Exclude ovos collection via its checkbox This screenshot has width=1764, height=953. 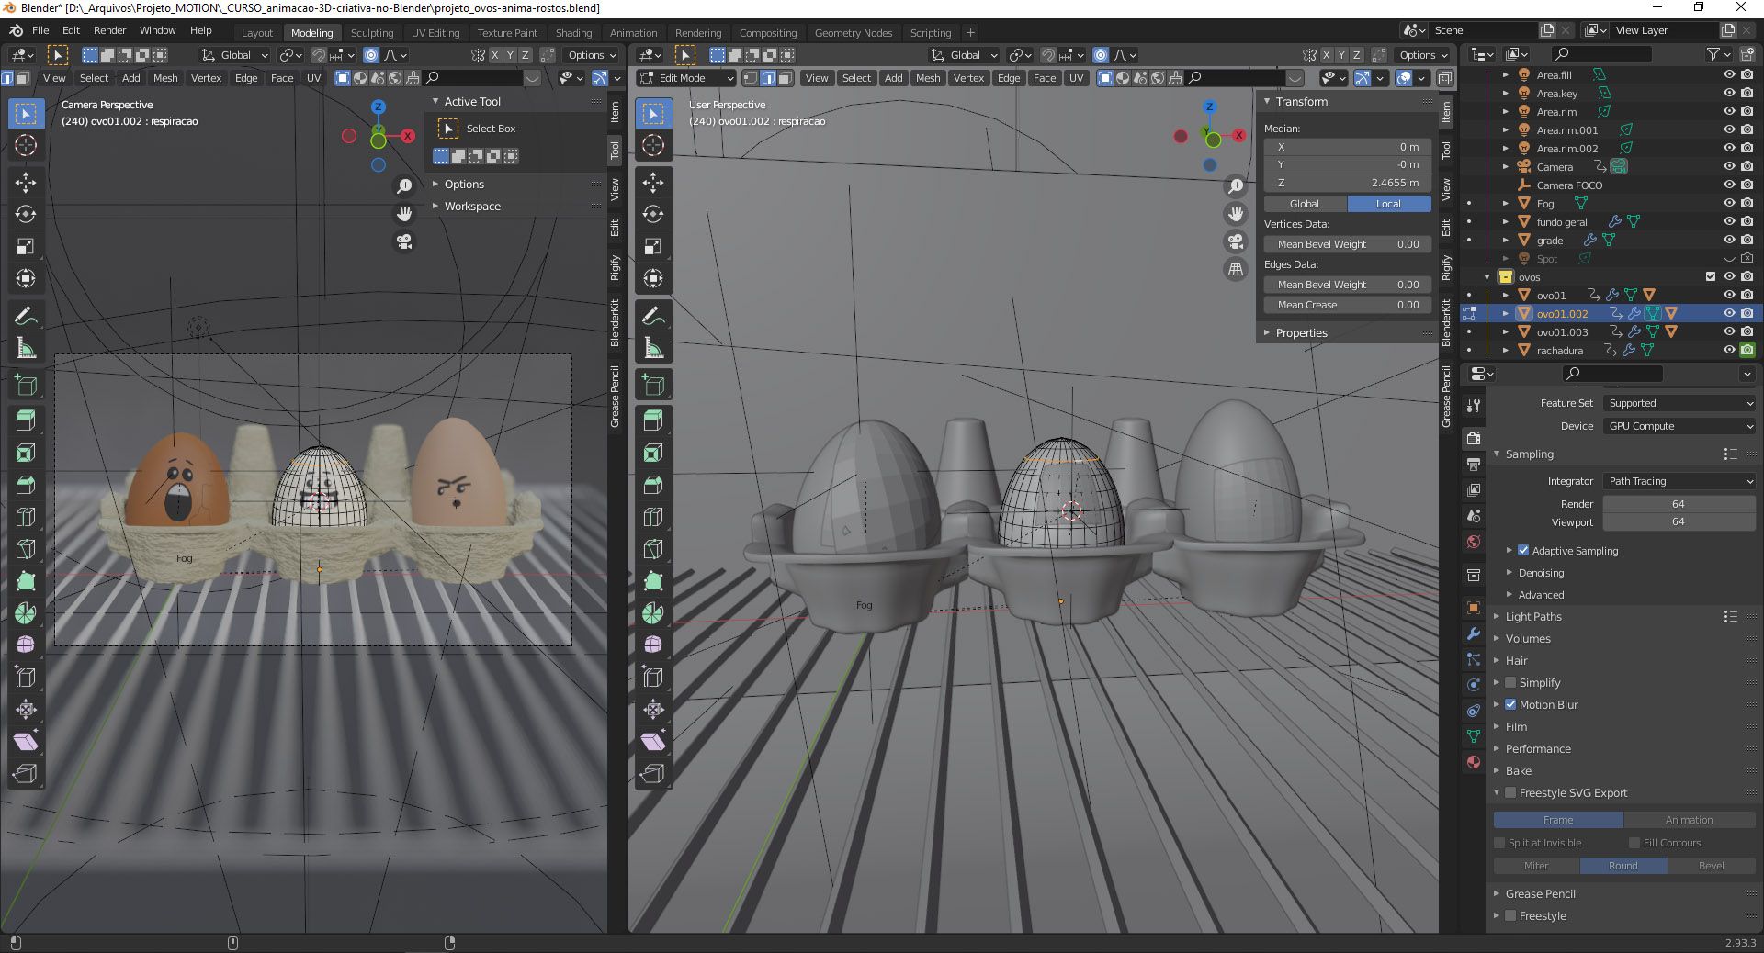pos(1711,277)
